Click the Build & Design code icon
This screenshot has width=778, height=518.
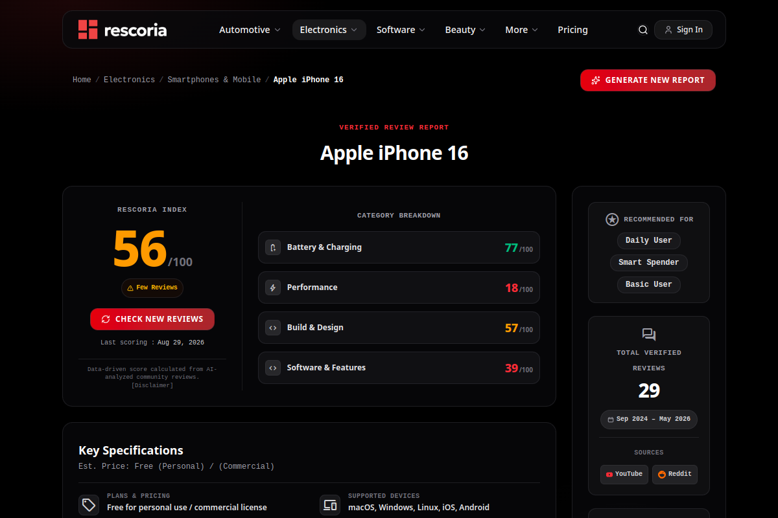pyautogui.click(x=273, y=328)
